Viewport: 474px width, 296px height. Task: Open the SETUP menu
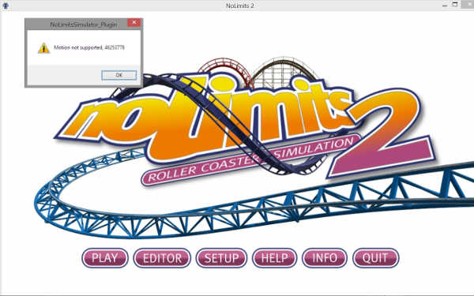[221, 258]
